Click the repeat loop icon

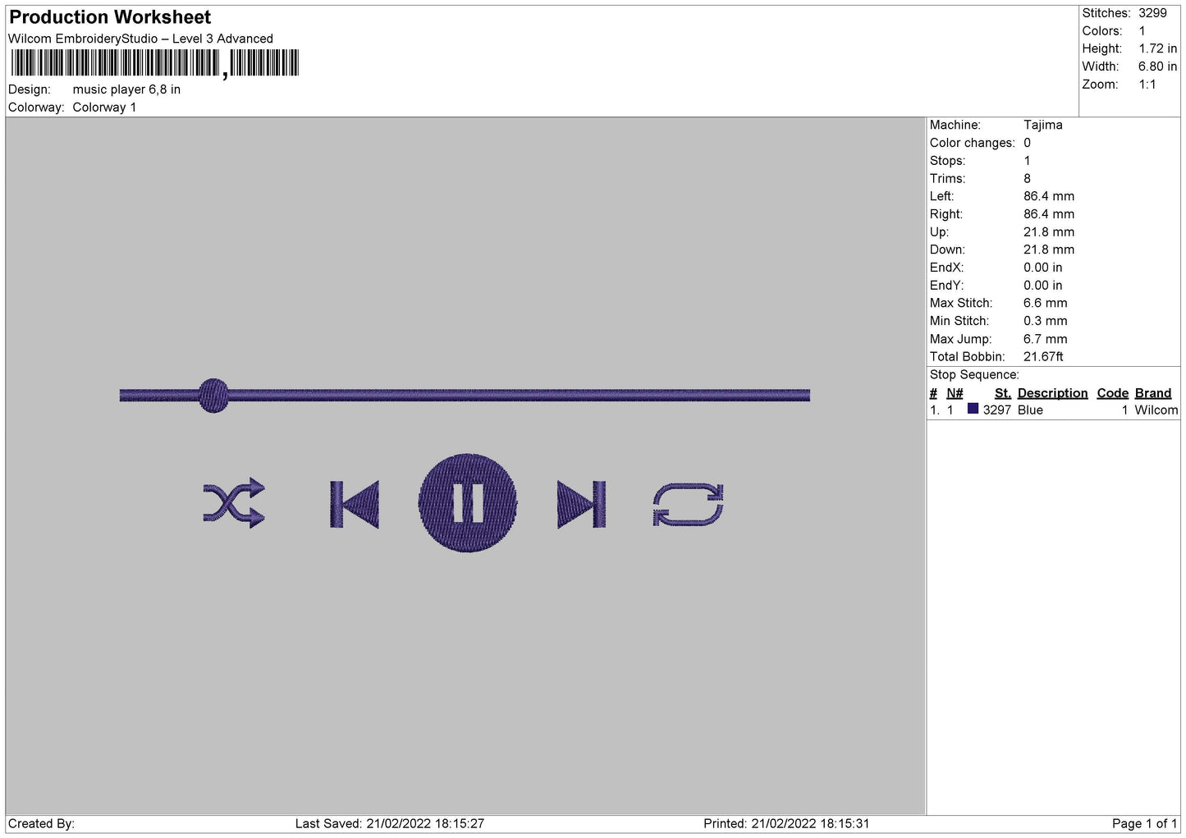click(688, 504)
